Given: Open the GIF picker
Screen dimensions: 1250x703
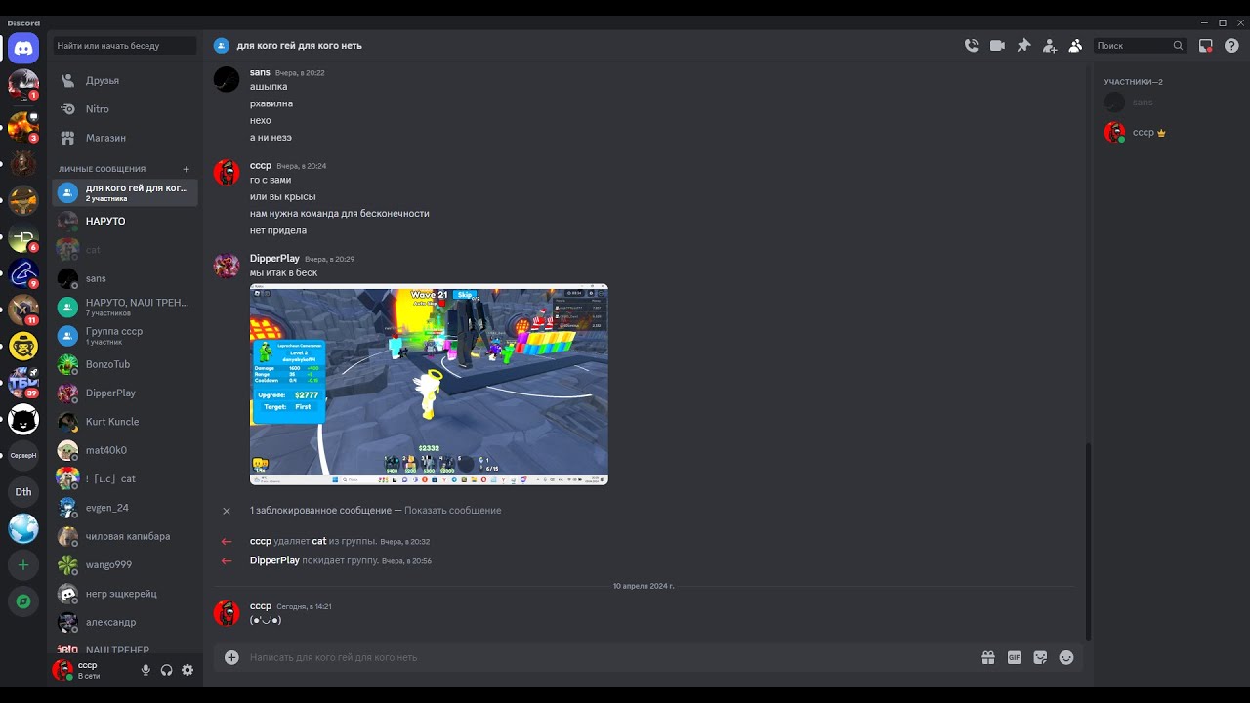Looking at the screenshot, I should pos(1015,657).
